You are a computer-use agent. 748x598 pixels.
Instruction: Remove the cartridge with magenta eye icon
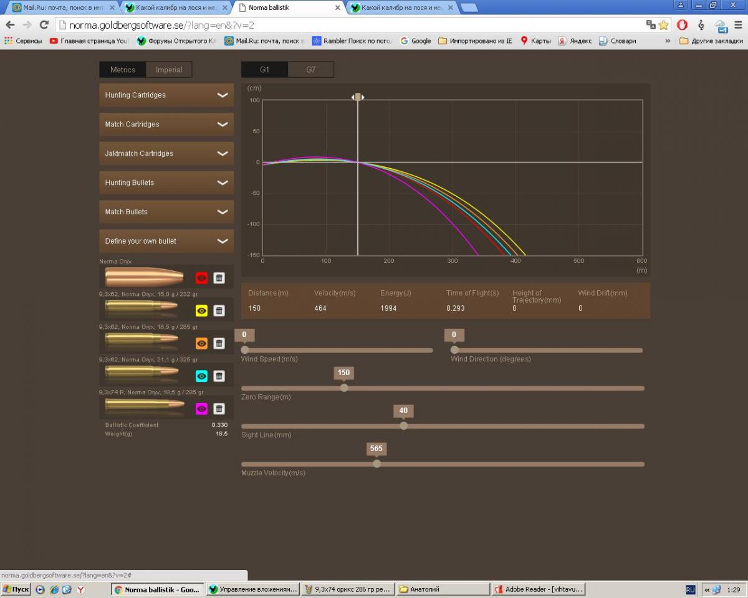[x=219, y=409]
